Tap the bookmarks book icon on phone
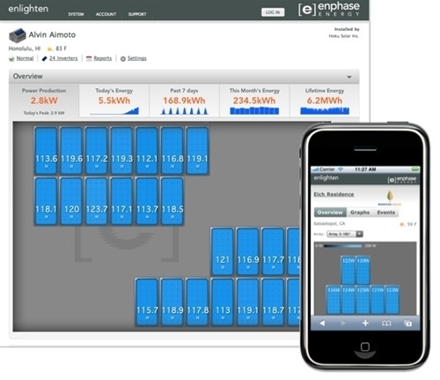 (386, 324)
